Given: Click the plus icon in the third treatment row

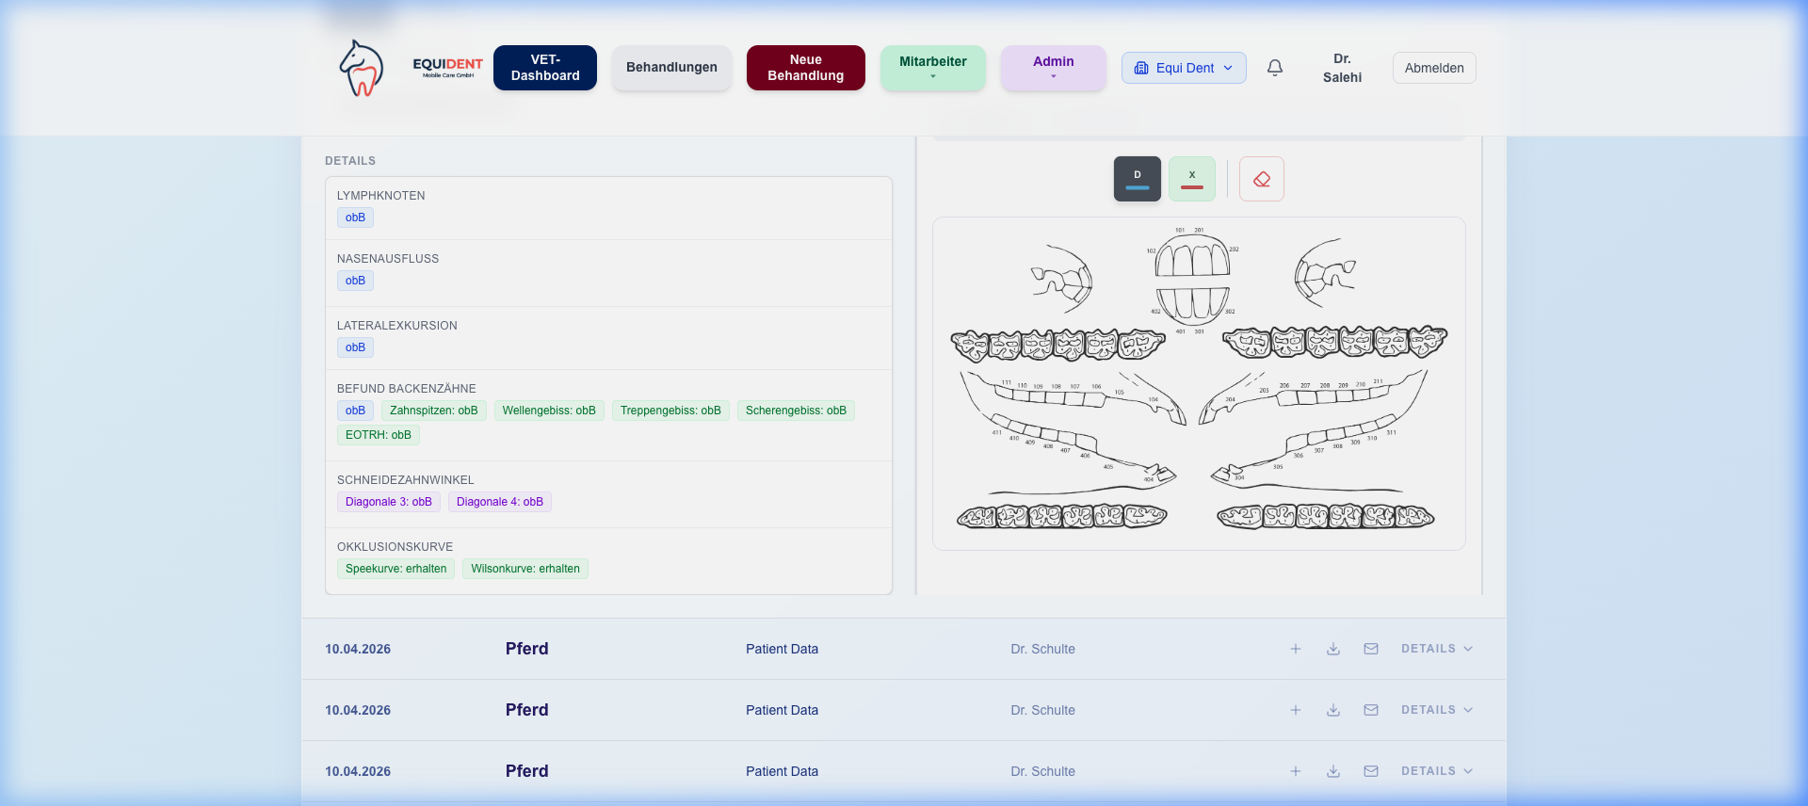Looking at the screenshot, I should click(x=1296, y=771).
